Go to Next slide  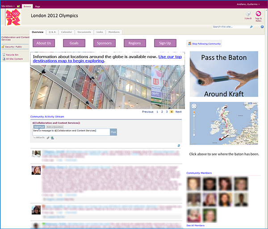[x=178, y=112]
